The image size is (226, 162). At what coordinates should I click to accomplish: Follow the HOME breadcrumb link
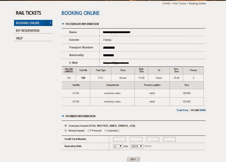tap(166, 4)
